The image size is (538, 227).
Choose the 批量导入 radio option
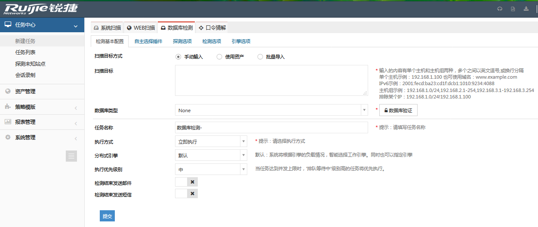point(260,57)
